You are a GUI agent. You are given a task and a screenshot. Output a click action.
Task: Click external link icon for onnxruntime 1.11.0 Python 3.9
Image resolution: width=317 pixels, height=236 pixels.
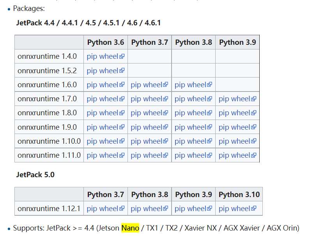(254, 155)
